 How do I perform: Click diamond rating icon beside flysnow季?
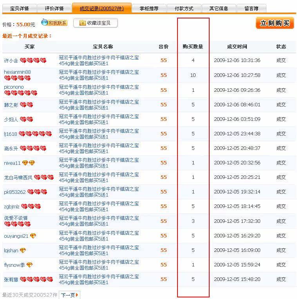tap(29, 265)
